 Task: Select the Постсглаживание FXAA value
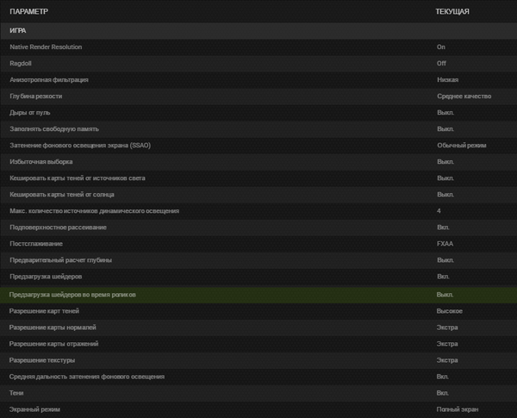[445, 244]
